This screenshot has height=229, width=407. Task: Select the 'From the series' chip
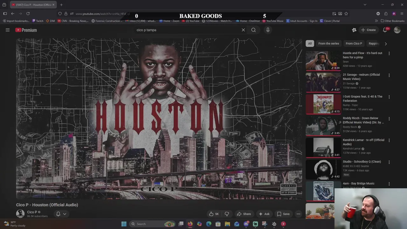point(328,44)
